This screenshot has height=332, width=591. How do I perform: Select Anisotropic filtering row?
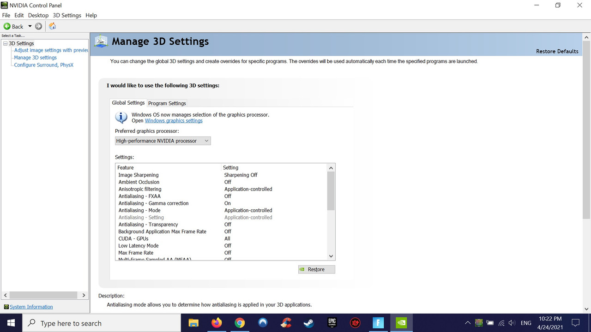pyautogui.click(x=221, y=189)
